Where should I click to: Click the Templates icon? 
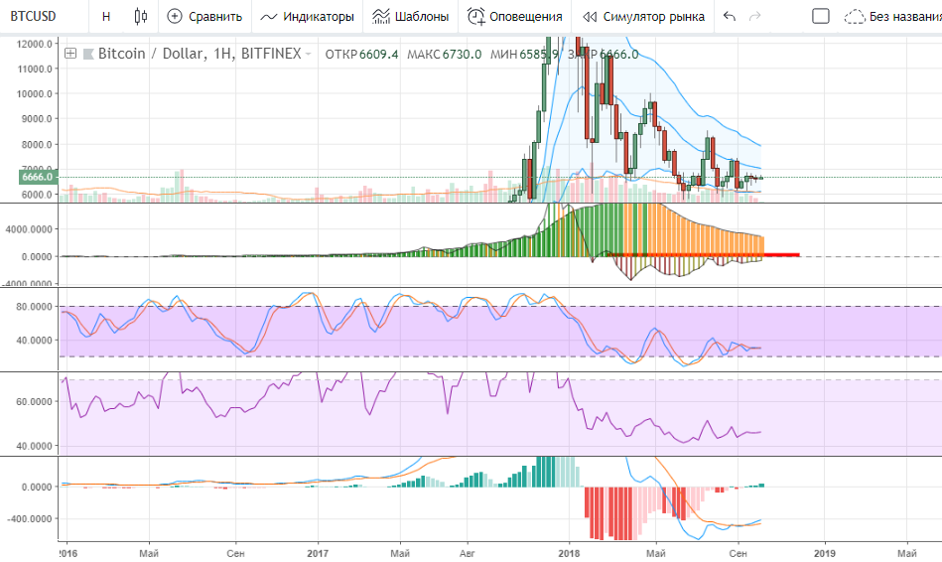pyautogui.click(x=380, y=17)
